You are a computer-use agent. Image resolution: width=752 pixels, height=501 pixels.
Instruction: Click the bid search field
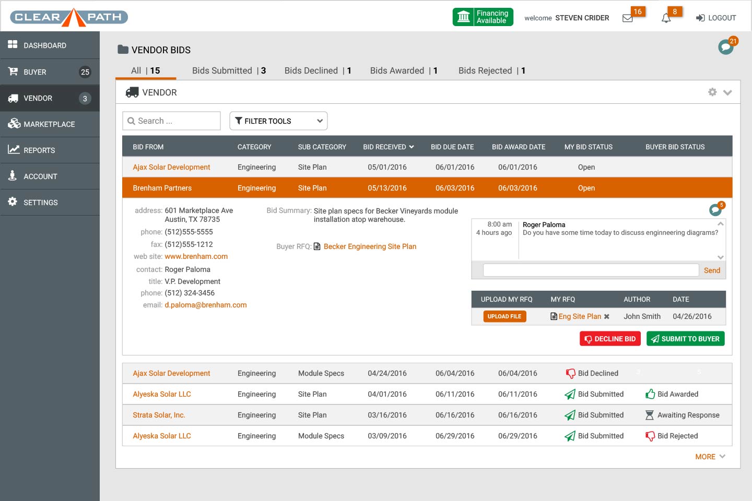(x=171, y=121)
